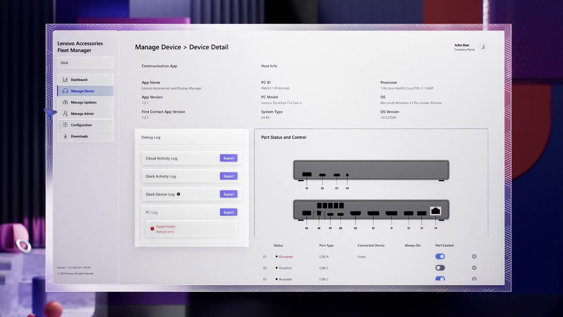
Task: Select the Manage Admin person icon
Action: (x=65, y=114)
